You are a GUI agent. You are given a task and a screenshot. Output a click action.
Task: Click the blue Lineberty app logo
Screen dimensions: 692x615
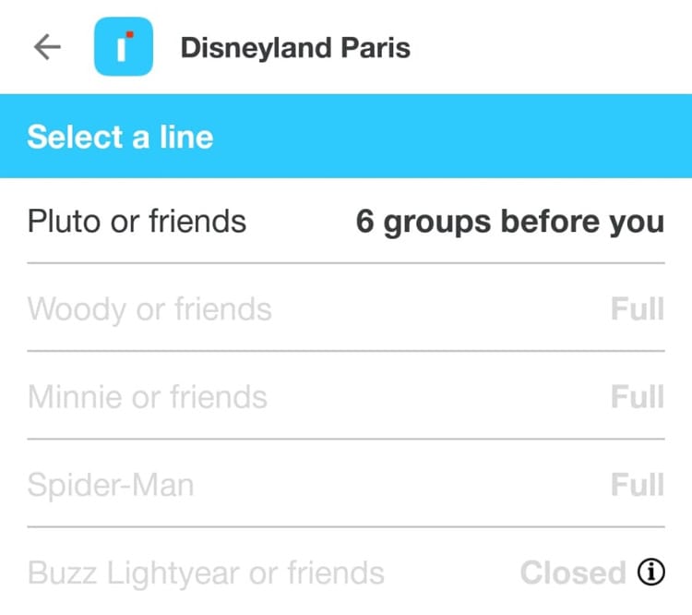pyautogui.click(x=123, y=47)
